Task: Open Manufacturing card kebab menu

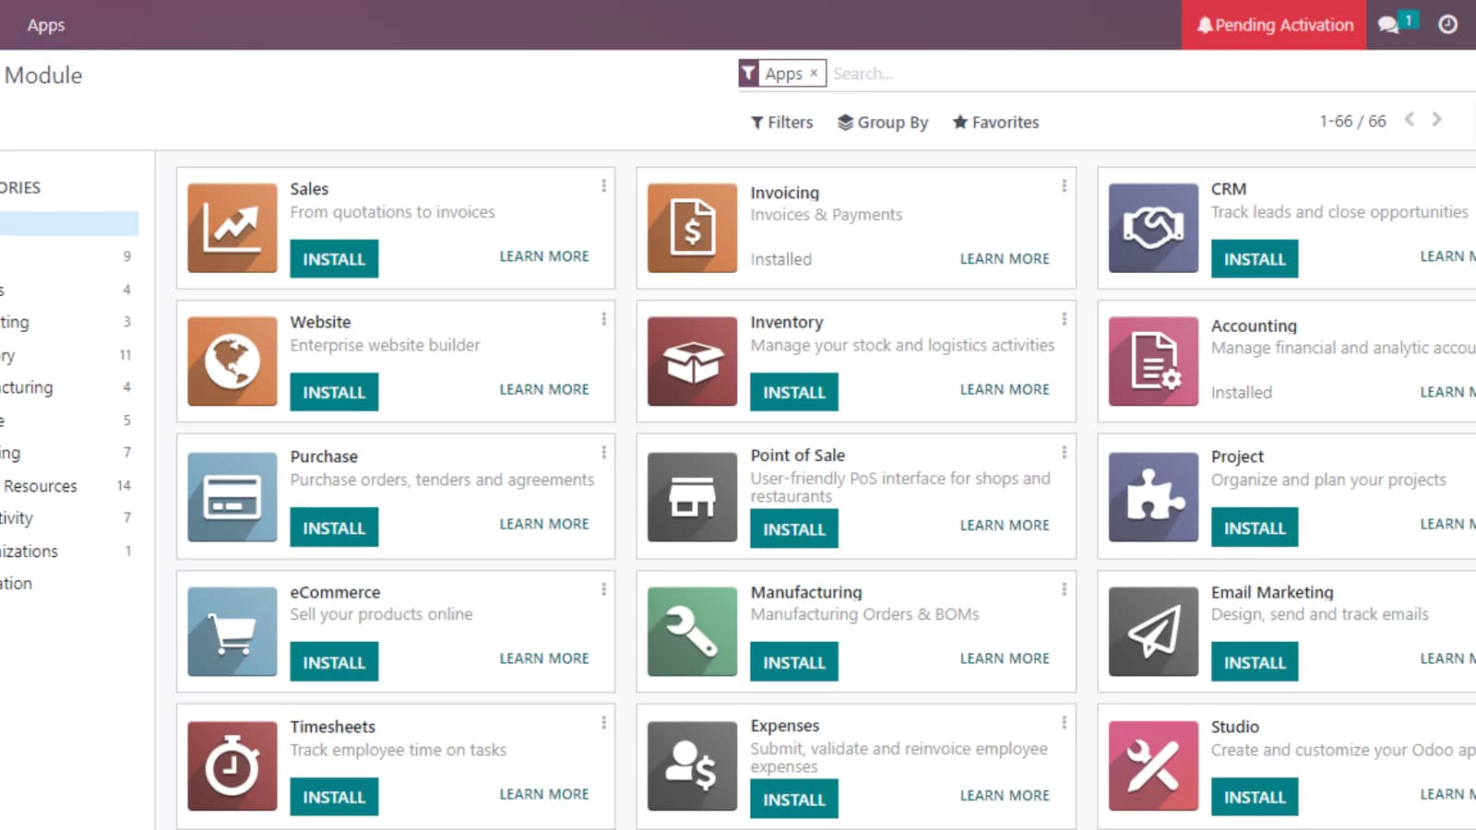Action: tap(1065, 589)
